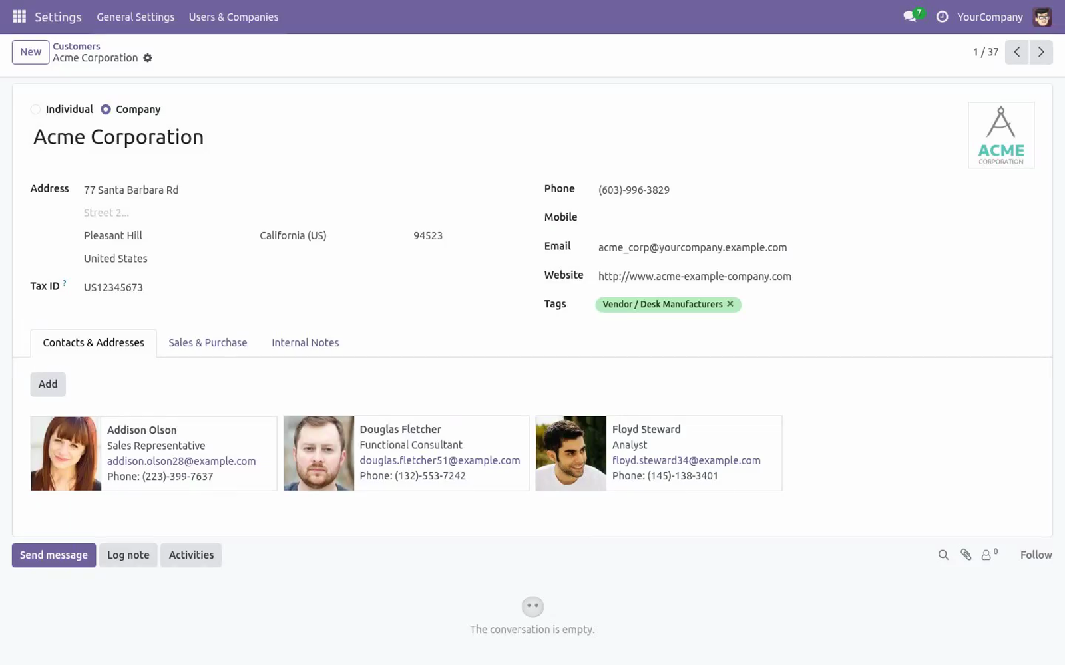The height and width of the screenshot is (665, 1065).
Task: Open the record actions gear icon
Action: (x=148, y=58)
